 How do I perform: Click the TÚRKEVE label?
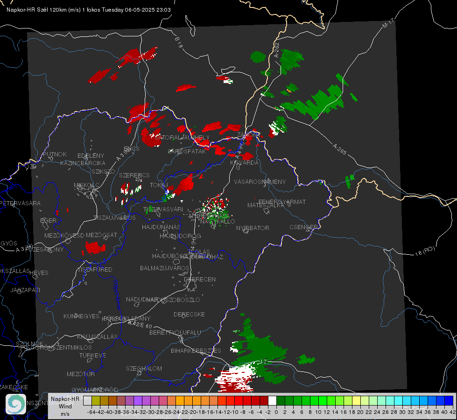pos(93,355)
